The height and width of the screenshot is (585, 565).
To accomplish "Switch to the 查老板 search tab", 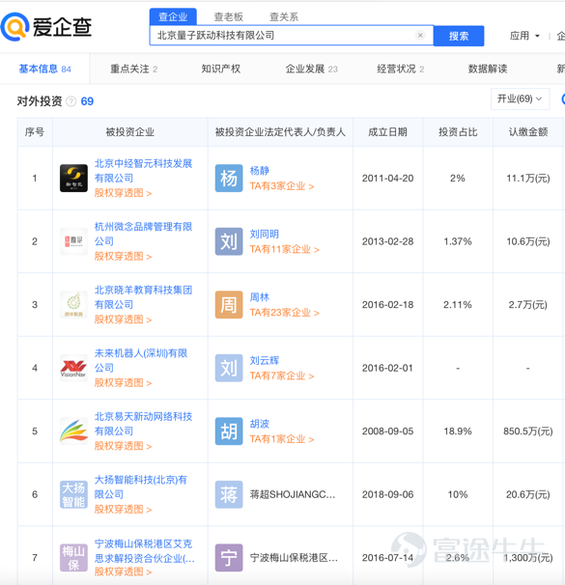I will [x=228, y=16].
